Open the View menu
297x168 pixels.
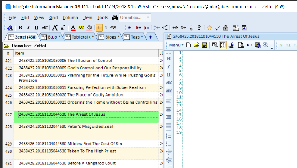tap(39, 18)
